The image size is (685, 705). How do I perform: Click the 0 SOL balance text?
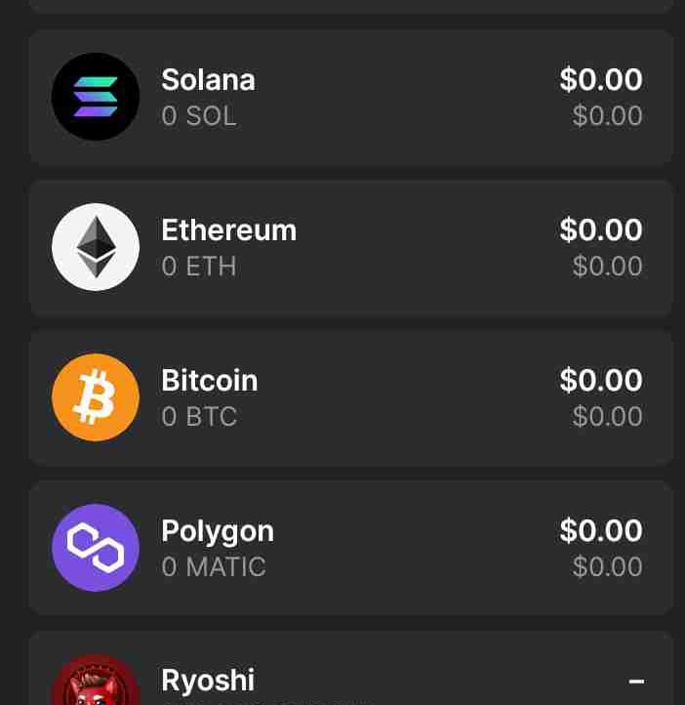pos(199,116)
